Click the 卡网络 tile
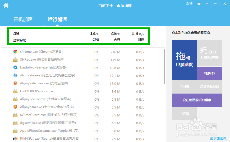This screenshot has width=230, height=142. pos(184,87)
